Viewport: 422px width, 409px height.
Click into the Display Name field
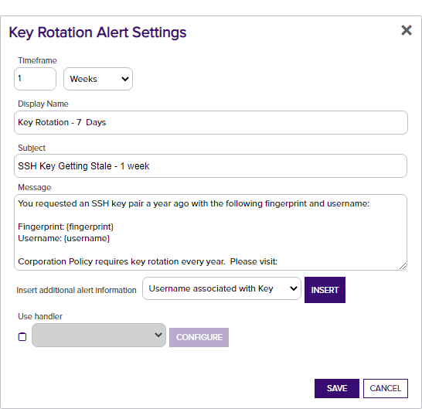[211, 122]
